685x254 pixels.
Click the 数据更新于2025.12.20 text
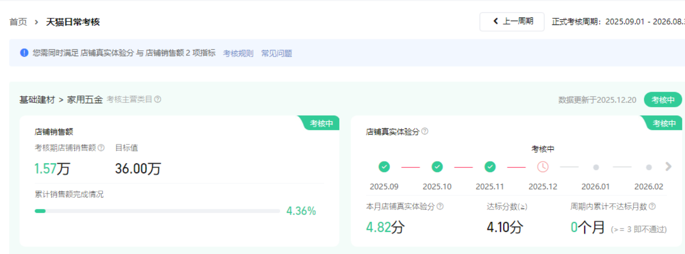coord(597,100)
